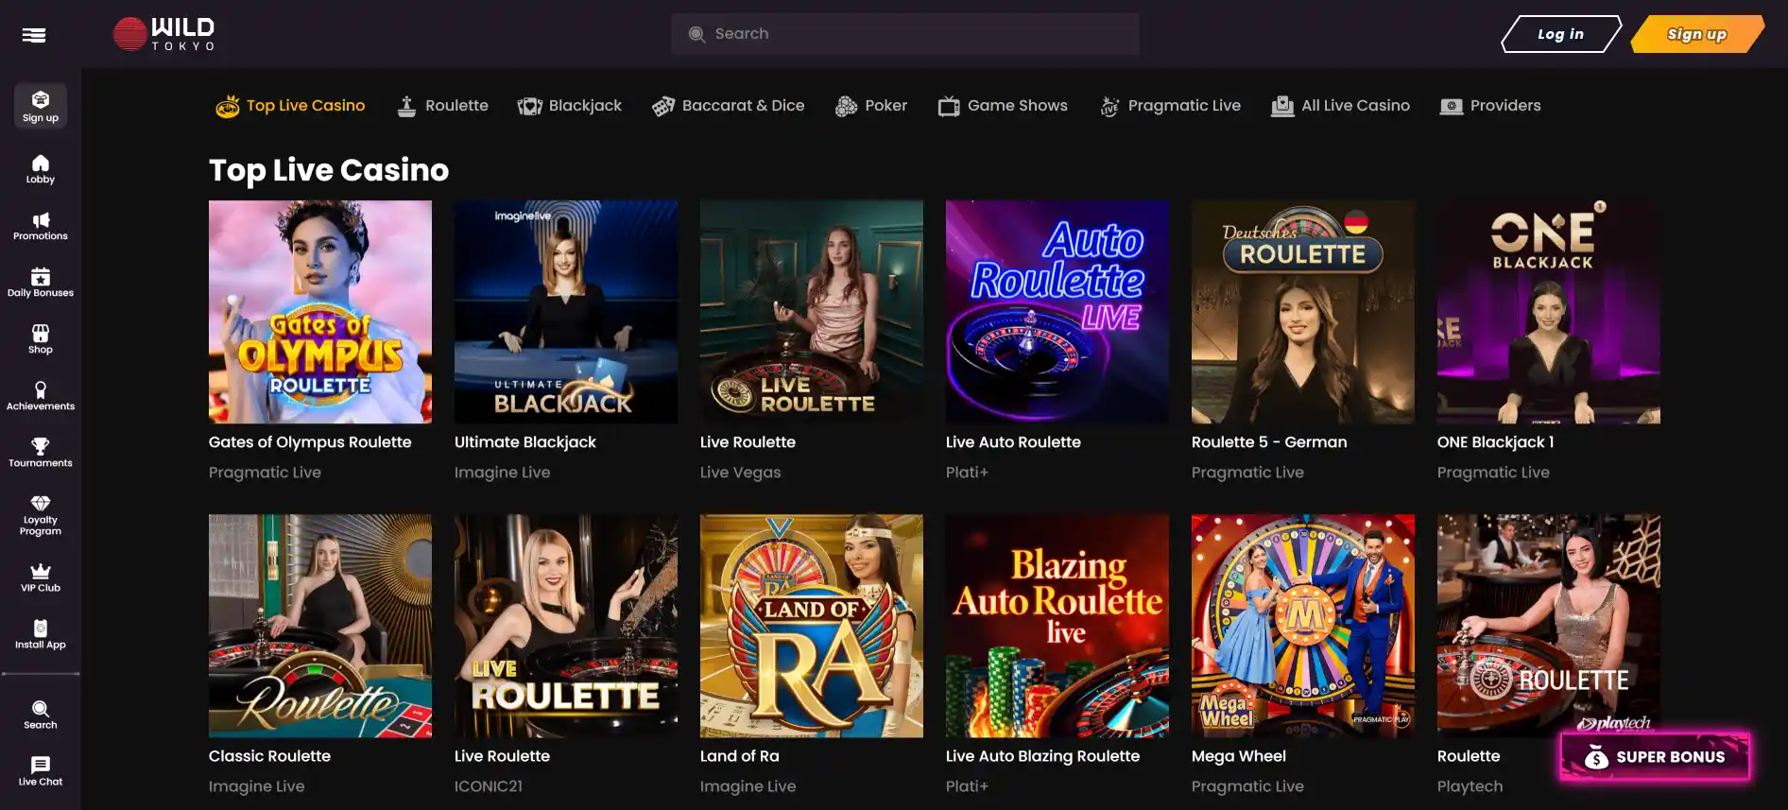Focus the Search input field
The height and width of the screenshot is (810, 1788).
904,34
